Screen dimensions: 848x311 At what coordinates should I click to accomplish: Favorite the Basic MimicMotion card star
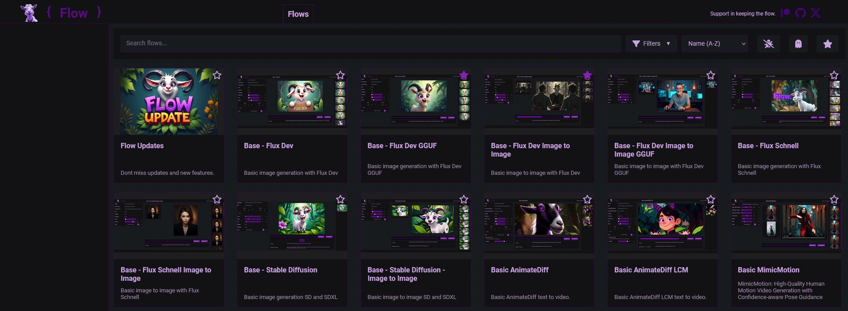[834, 199]
